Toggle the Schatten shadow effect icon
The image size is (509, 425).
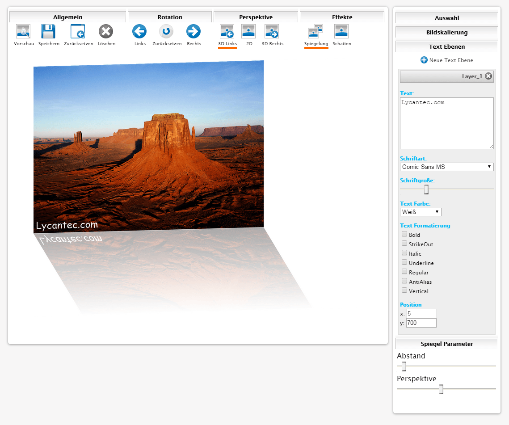click(341, 31)
